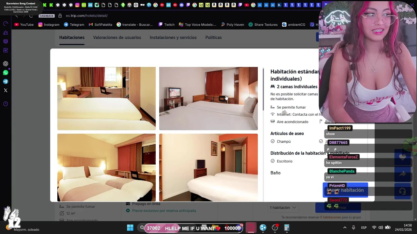
Task: Open the Poly Haven bookmark
Action: tap(232, 25)
